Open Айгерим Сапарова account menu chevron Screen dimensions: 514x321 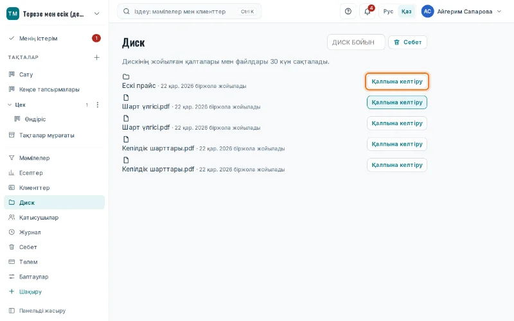click(499, 12)
